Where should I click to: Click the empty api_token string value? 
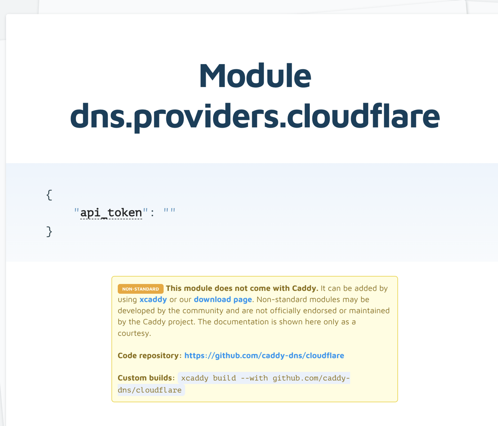(169, 211)
